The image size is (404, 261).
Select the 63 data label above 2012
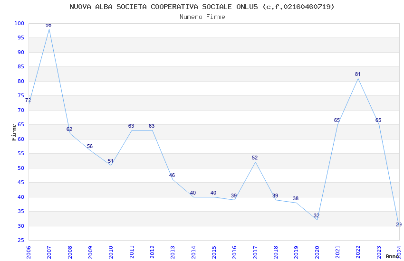tap(152, 126)
